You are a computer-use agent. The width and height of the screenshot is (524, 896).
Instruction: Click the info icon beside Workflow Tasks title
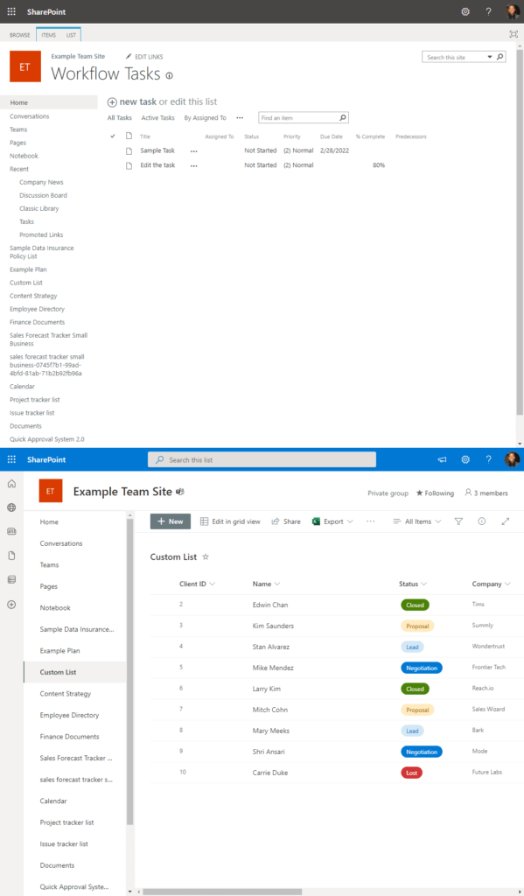tap(169, 75)
